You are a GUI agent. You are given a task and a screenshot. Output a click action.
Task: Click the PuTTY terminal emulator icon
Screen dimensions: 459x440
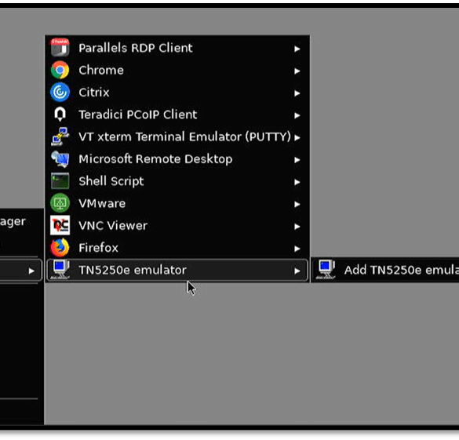tap(60, 136)
